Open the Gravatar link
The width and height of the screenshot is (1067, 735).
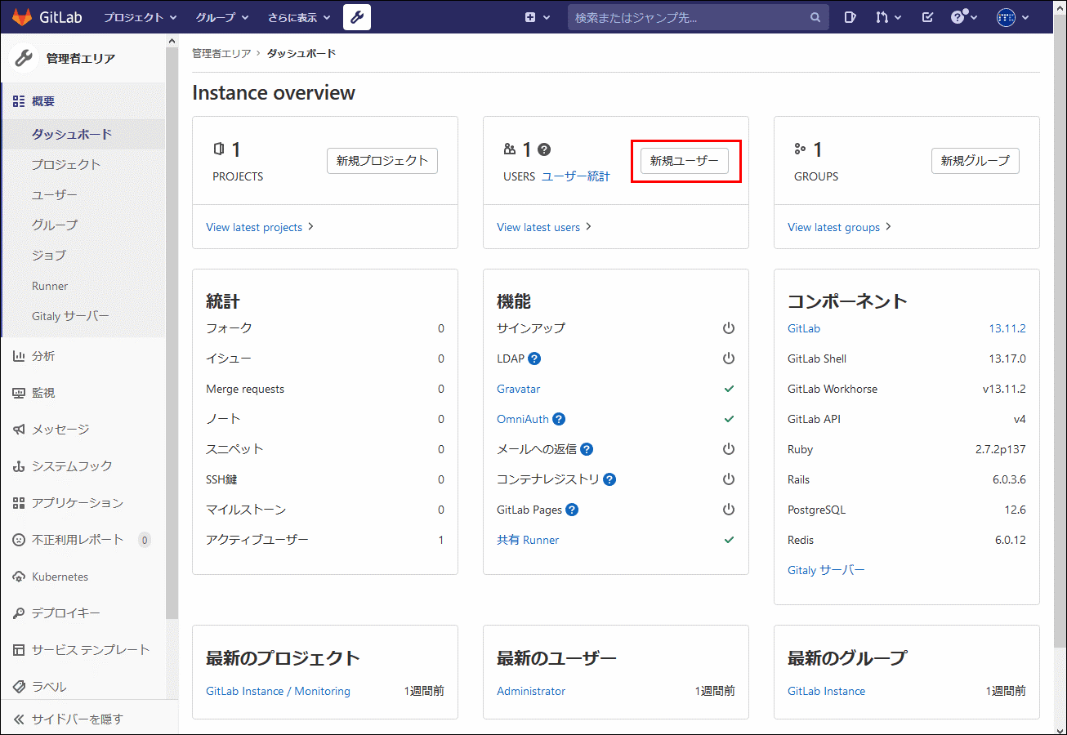pyautogui.click(x=518, y=389)
